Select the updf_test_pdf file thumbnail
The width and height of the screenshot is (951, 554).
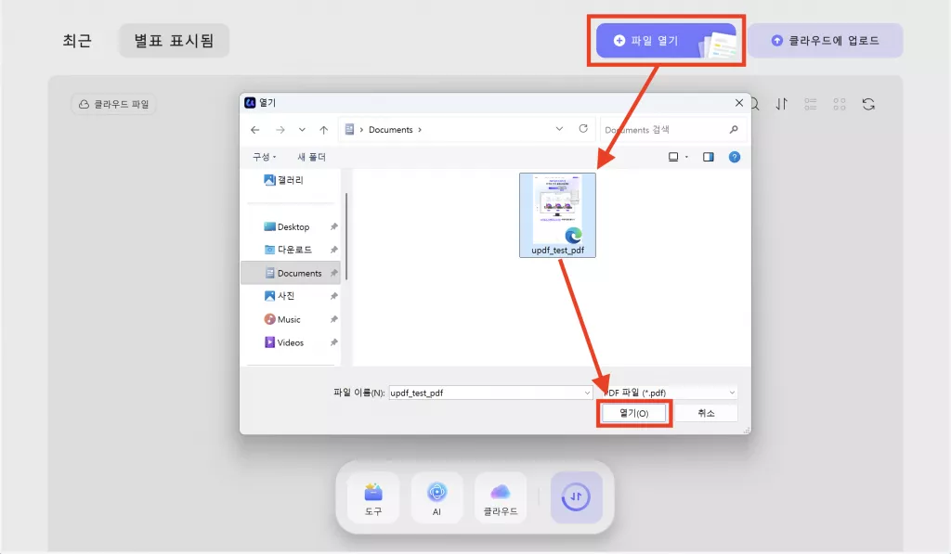click(x=557, y=213)
